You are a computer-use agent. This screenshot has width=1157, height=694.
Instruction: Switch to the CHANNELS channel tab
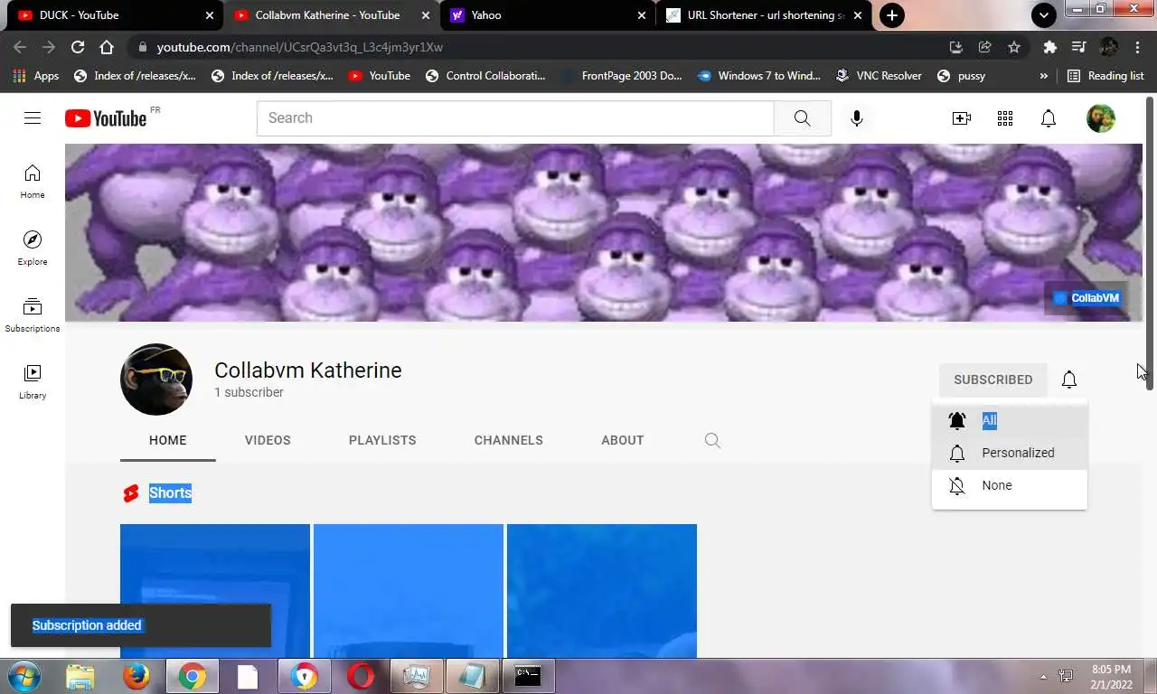tap(509, 440)
